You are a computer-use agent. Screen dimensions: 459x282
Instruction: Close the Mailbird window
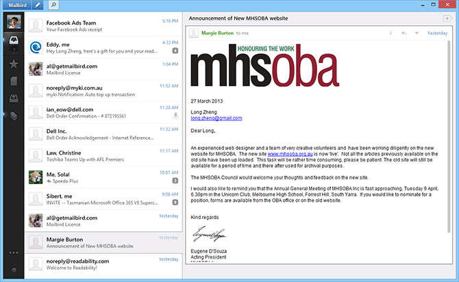click(447, 4)
